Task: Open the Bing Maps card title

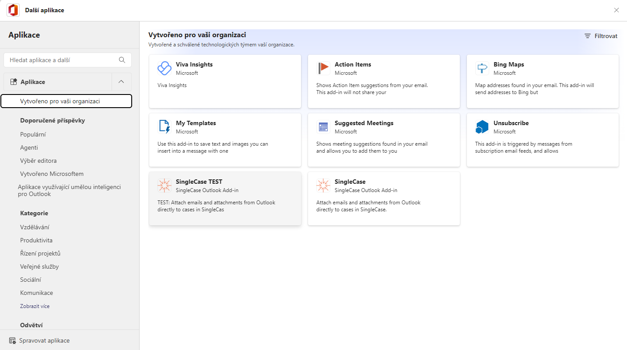Action: coord(508,64)
